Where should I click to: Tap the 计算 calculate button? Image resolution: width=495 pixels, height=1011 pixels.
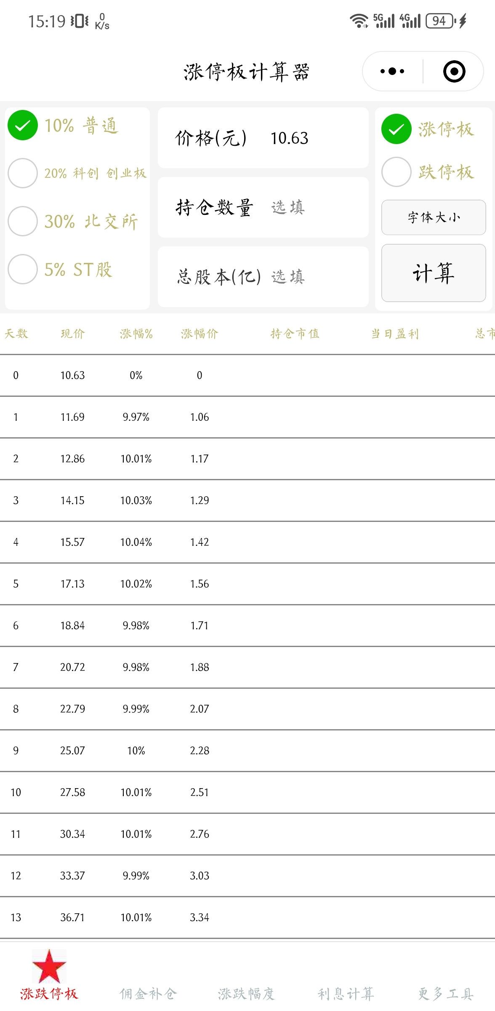pos(434,273)
